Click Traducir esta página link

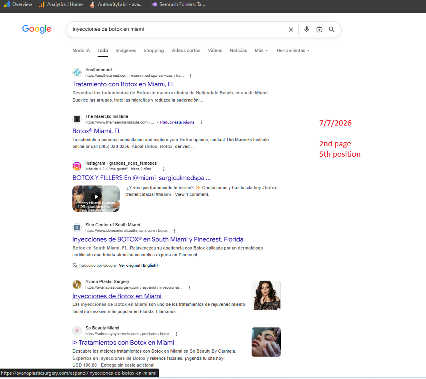(x=177, y=122)
